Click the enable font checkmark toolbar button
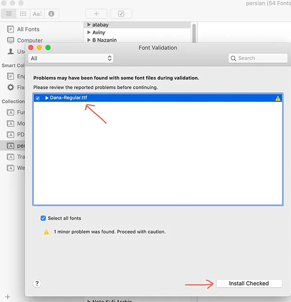The width and height of the screenshot is (291, 302). (121, 14)
